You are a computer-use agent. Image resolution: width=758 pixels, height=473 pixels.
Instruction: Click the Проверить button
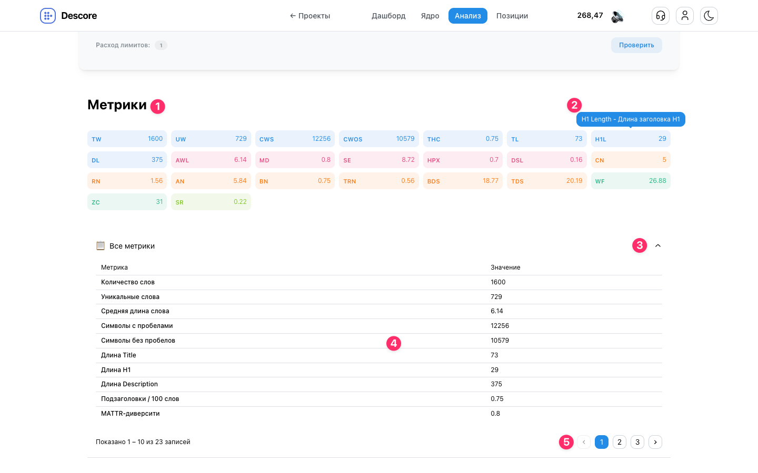pyautogui.click(x=636, y=45)
